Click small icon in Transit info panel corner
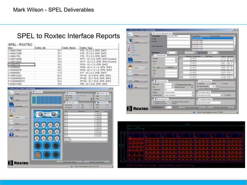Image resolution: width=247 pixels, height=185 pixels. pos(91,99)
